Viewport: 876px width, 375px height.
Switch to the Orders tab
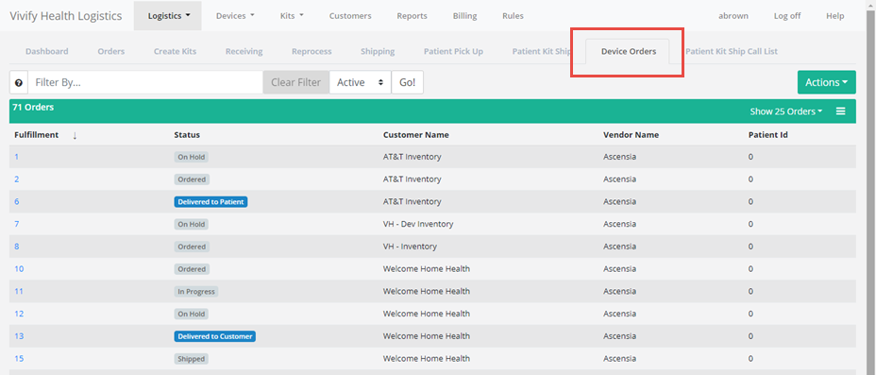coord(111,51)
